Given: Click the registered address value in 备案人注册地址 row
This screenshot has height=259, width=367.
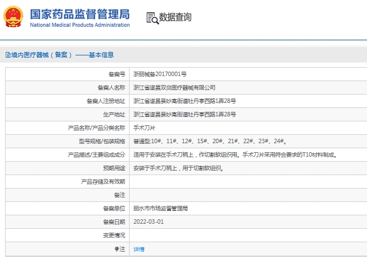Looking at the screenshot, I should click(185, 101).
